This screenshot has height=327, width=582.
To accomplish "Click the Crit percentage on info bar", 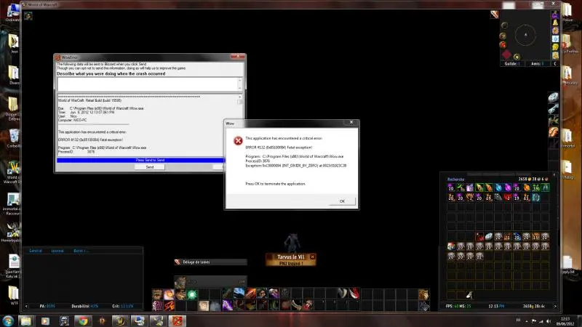I will point(122,306).
